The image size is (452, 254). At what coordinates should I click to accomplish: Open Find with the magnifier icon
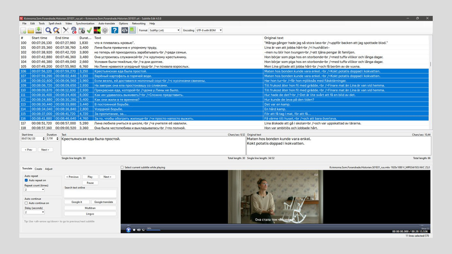[48, 30]
